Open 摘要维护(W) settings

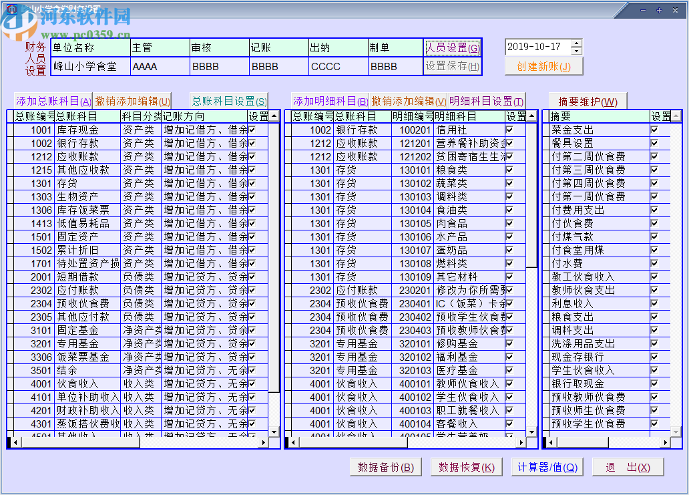pos(588,102)
